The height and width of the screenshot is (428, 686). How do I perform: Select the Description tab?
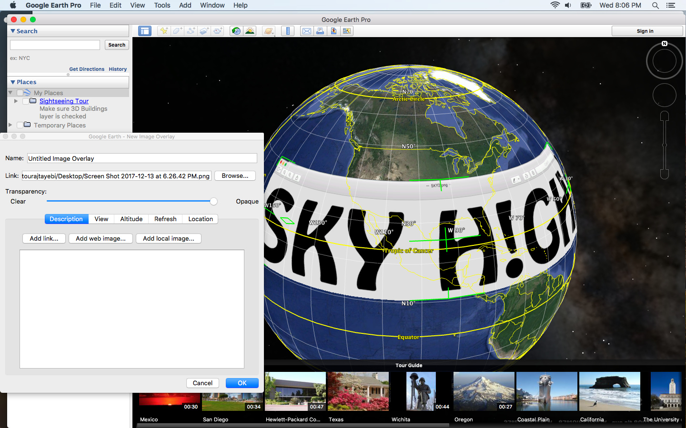pyautogui.click(x=66, y=219)
